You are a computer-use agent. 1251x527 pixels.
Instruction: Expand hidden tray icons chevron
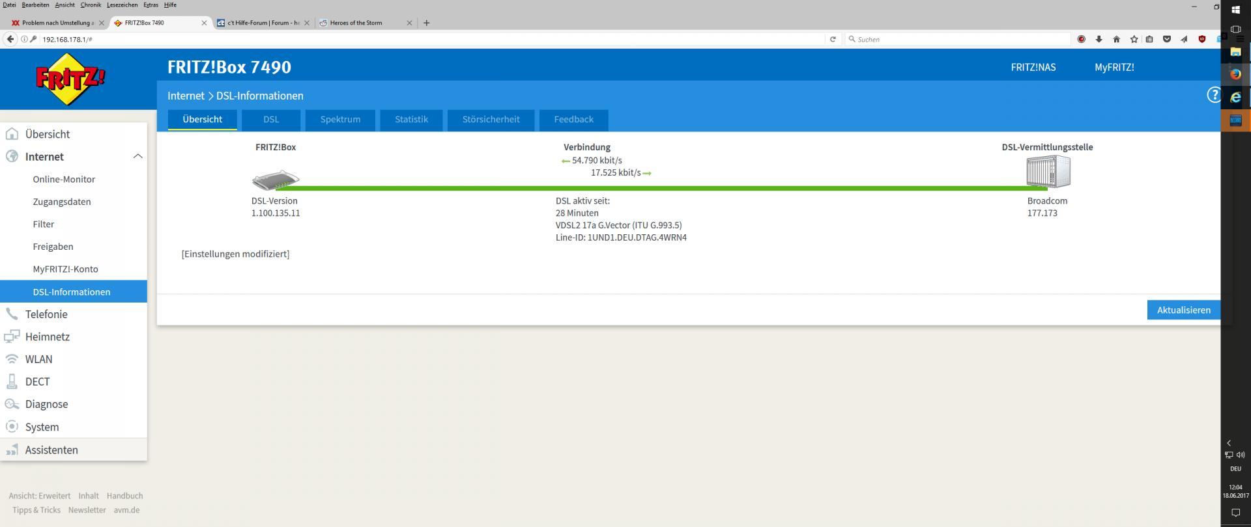pos(1229,442)
